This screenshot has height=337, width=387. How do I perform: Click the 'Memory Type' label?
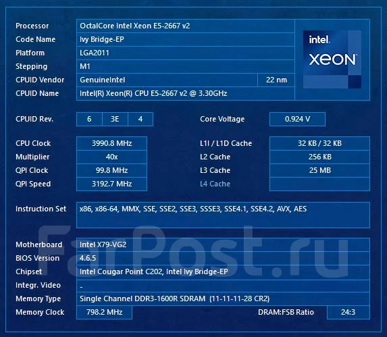click(38, 299)
